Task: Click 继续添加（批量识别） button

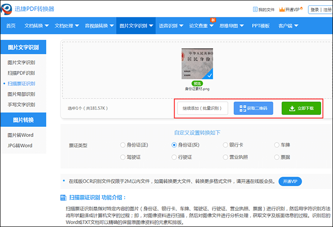Action: click(x=203, y=108)
